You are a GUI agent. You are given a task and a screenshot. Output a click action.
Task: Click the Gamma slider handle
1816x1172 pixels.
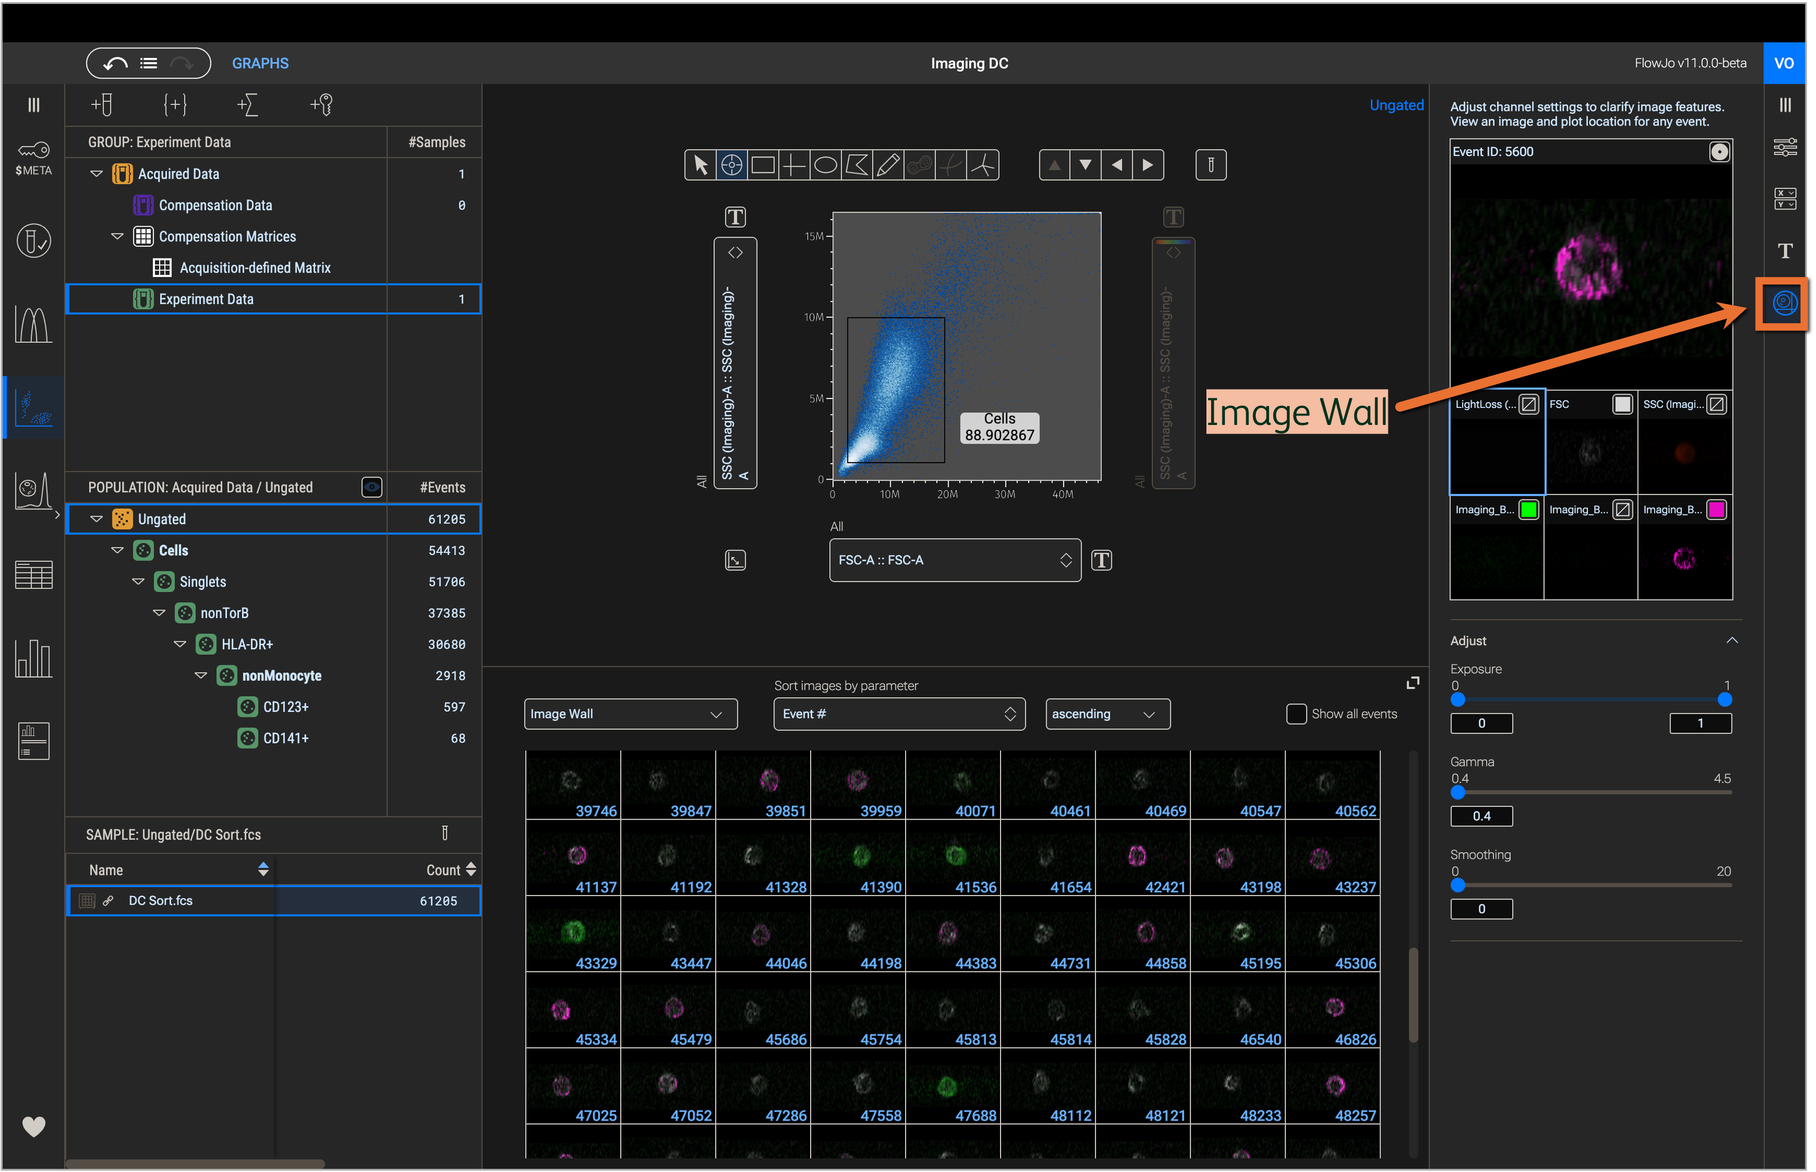1458,792
